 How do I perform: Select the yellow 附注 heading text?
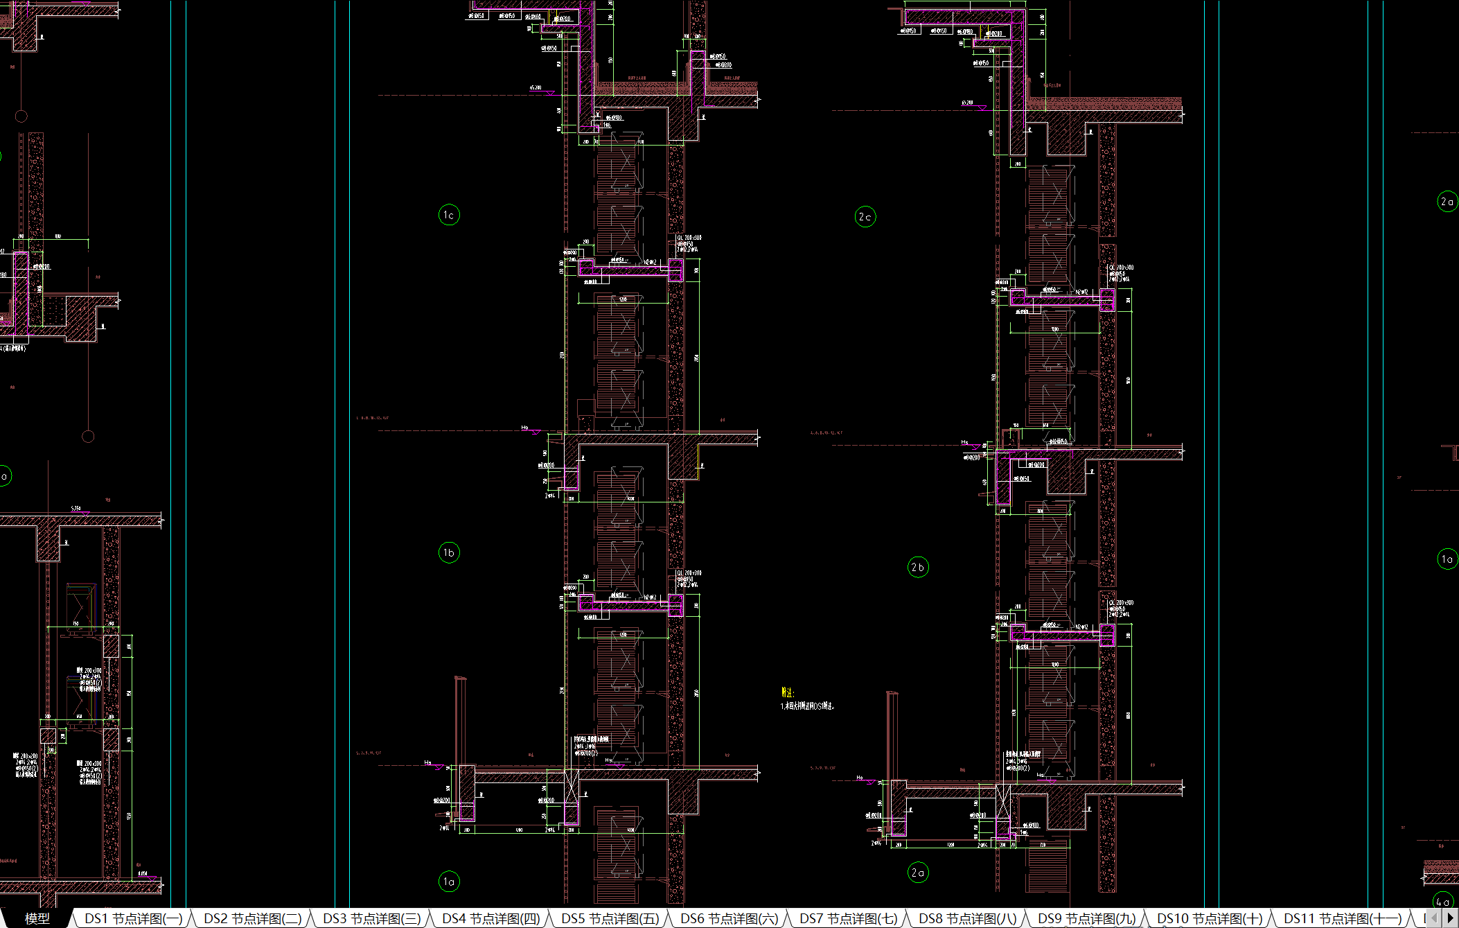[x=788, y=692]
